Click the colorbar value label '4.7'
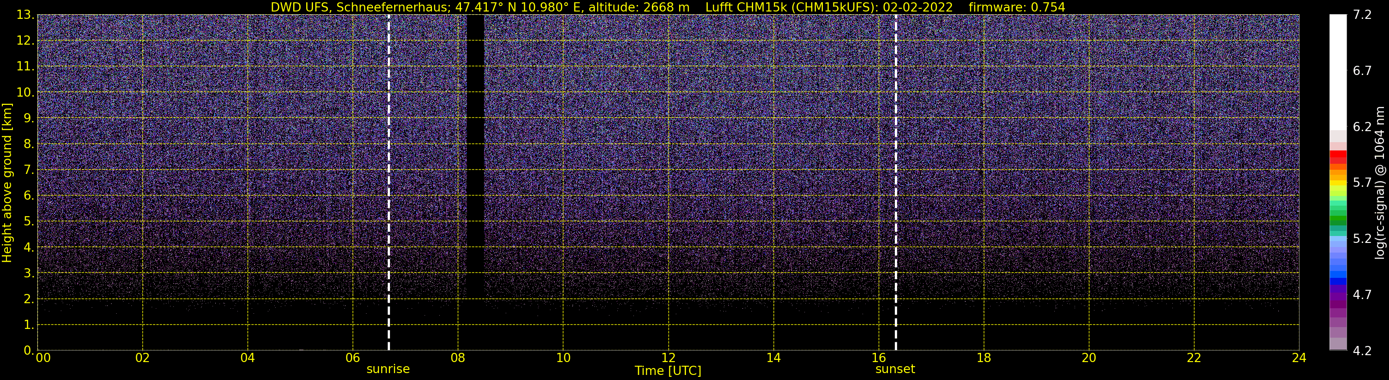This screenshot has width=1389, height=380. (x=1362, y=295)
